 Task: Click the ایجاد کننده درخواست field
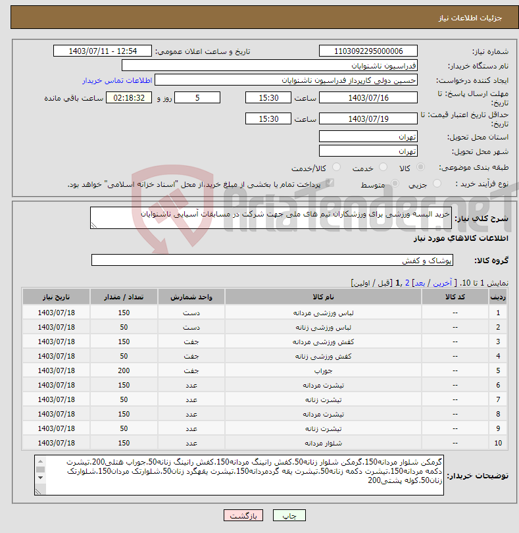pyautogui.click(x=286, y=80)
